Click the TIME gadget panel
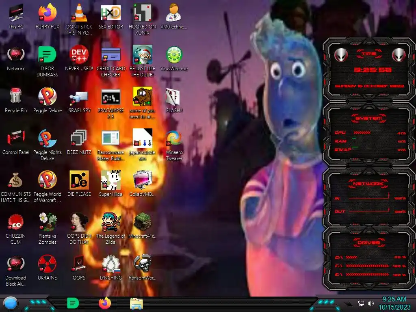This screenshot has width=416, height=312. click(x=369, y=70)
